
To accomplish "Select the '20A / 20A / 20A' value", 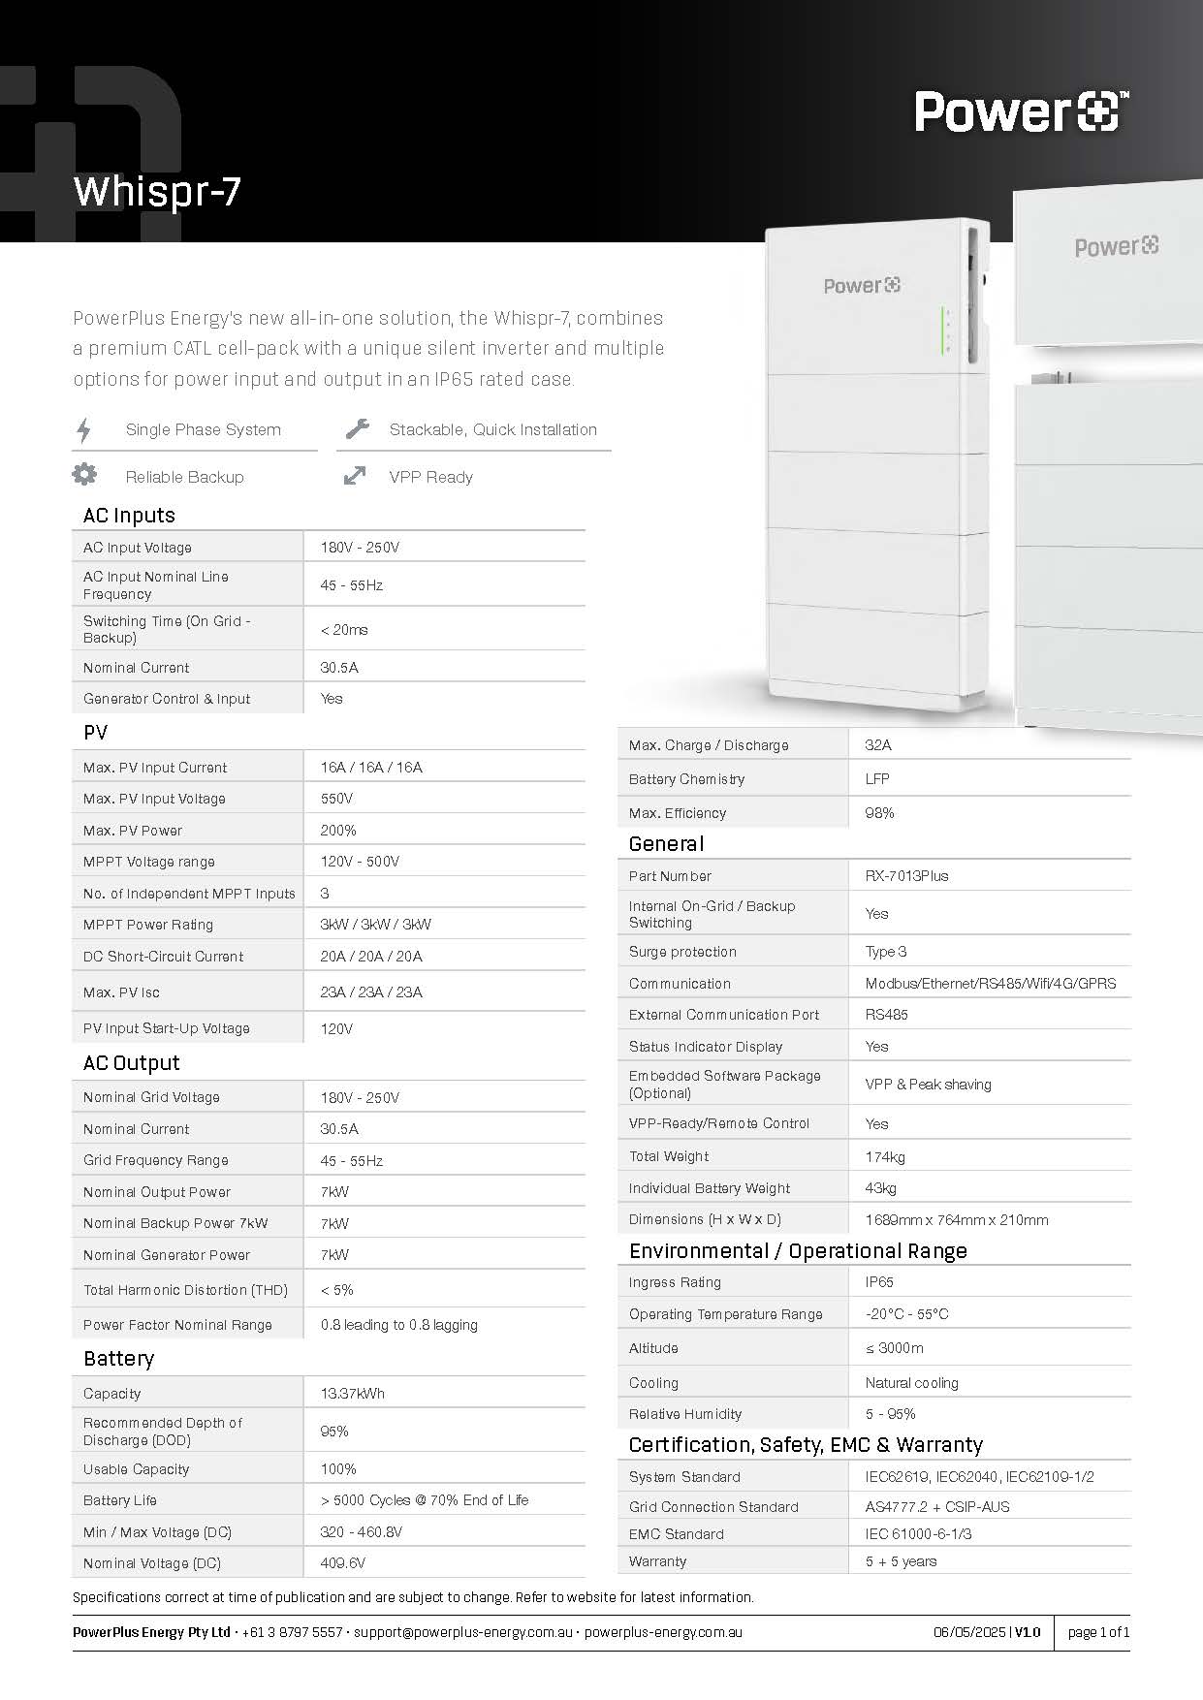I will [371, 957].
